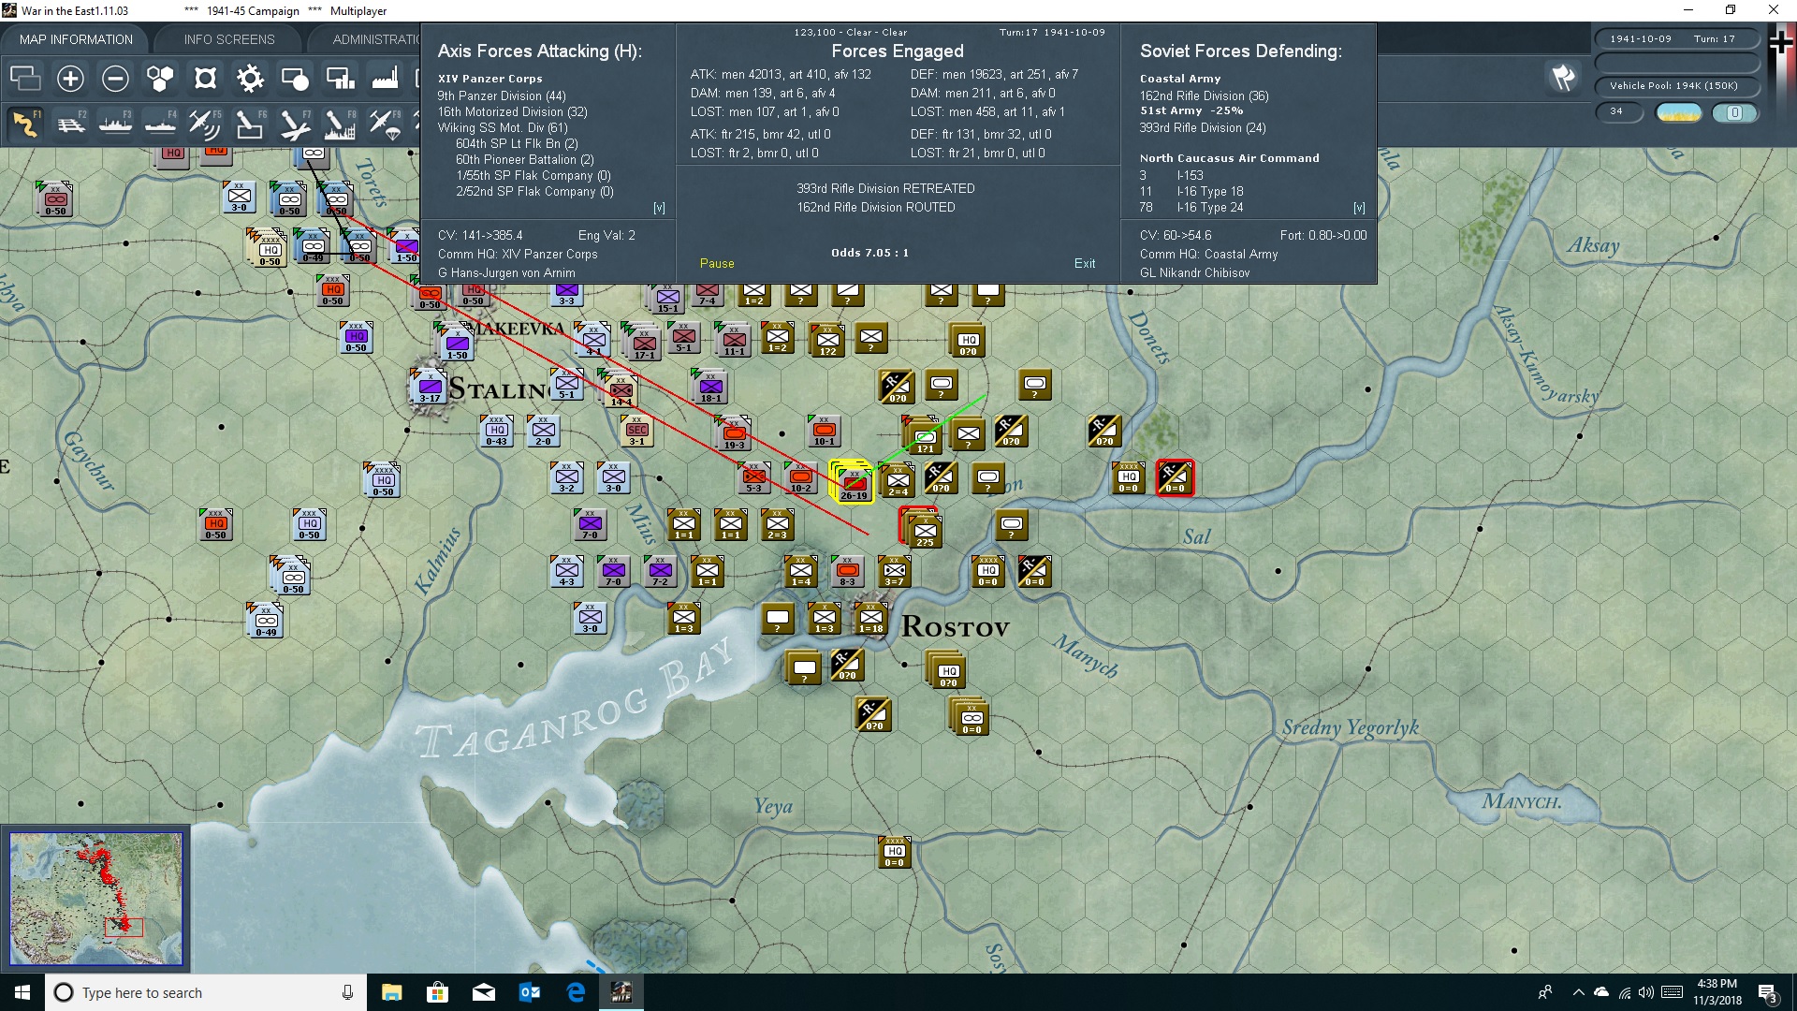
Task: Click Wiking SS Mot. Div (61) entry
Action: click(503, 127)
